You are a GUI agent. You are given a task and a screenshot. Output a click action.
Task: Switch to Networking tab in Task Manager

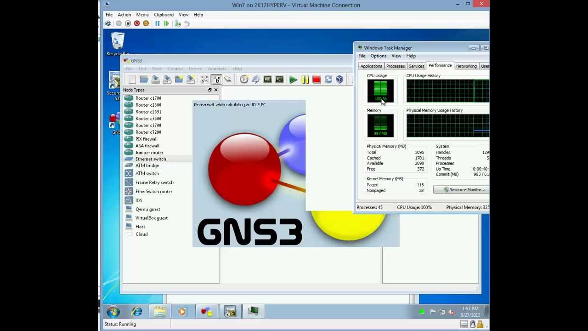click(x=466, y=66)
